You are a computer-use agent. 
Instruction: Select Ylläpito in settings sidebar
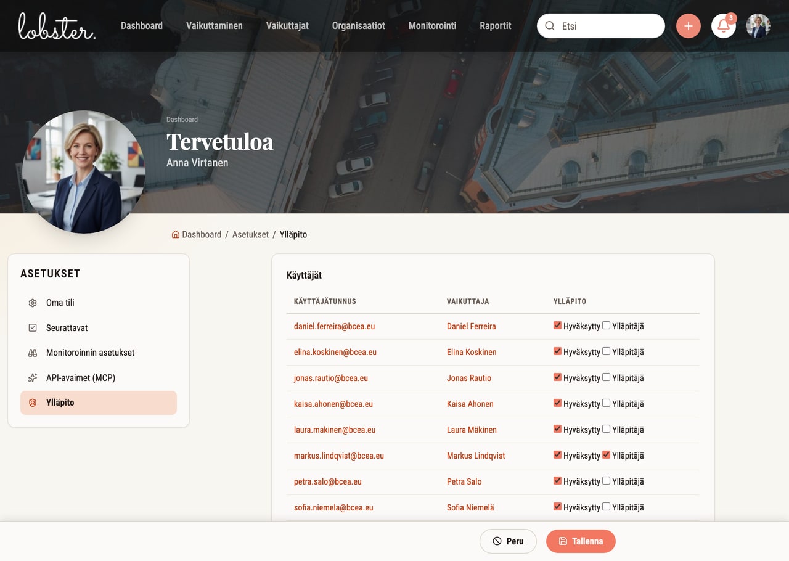[x=99, y=403]
